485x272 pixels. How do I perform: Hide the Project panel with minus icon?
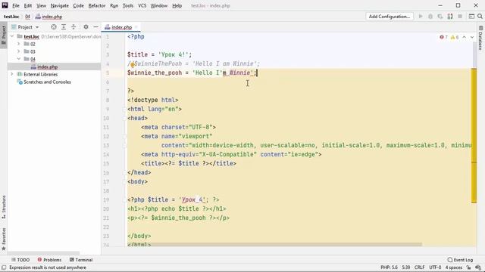pyautogui.click(x=95, y=27)
